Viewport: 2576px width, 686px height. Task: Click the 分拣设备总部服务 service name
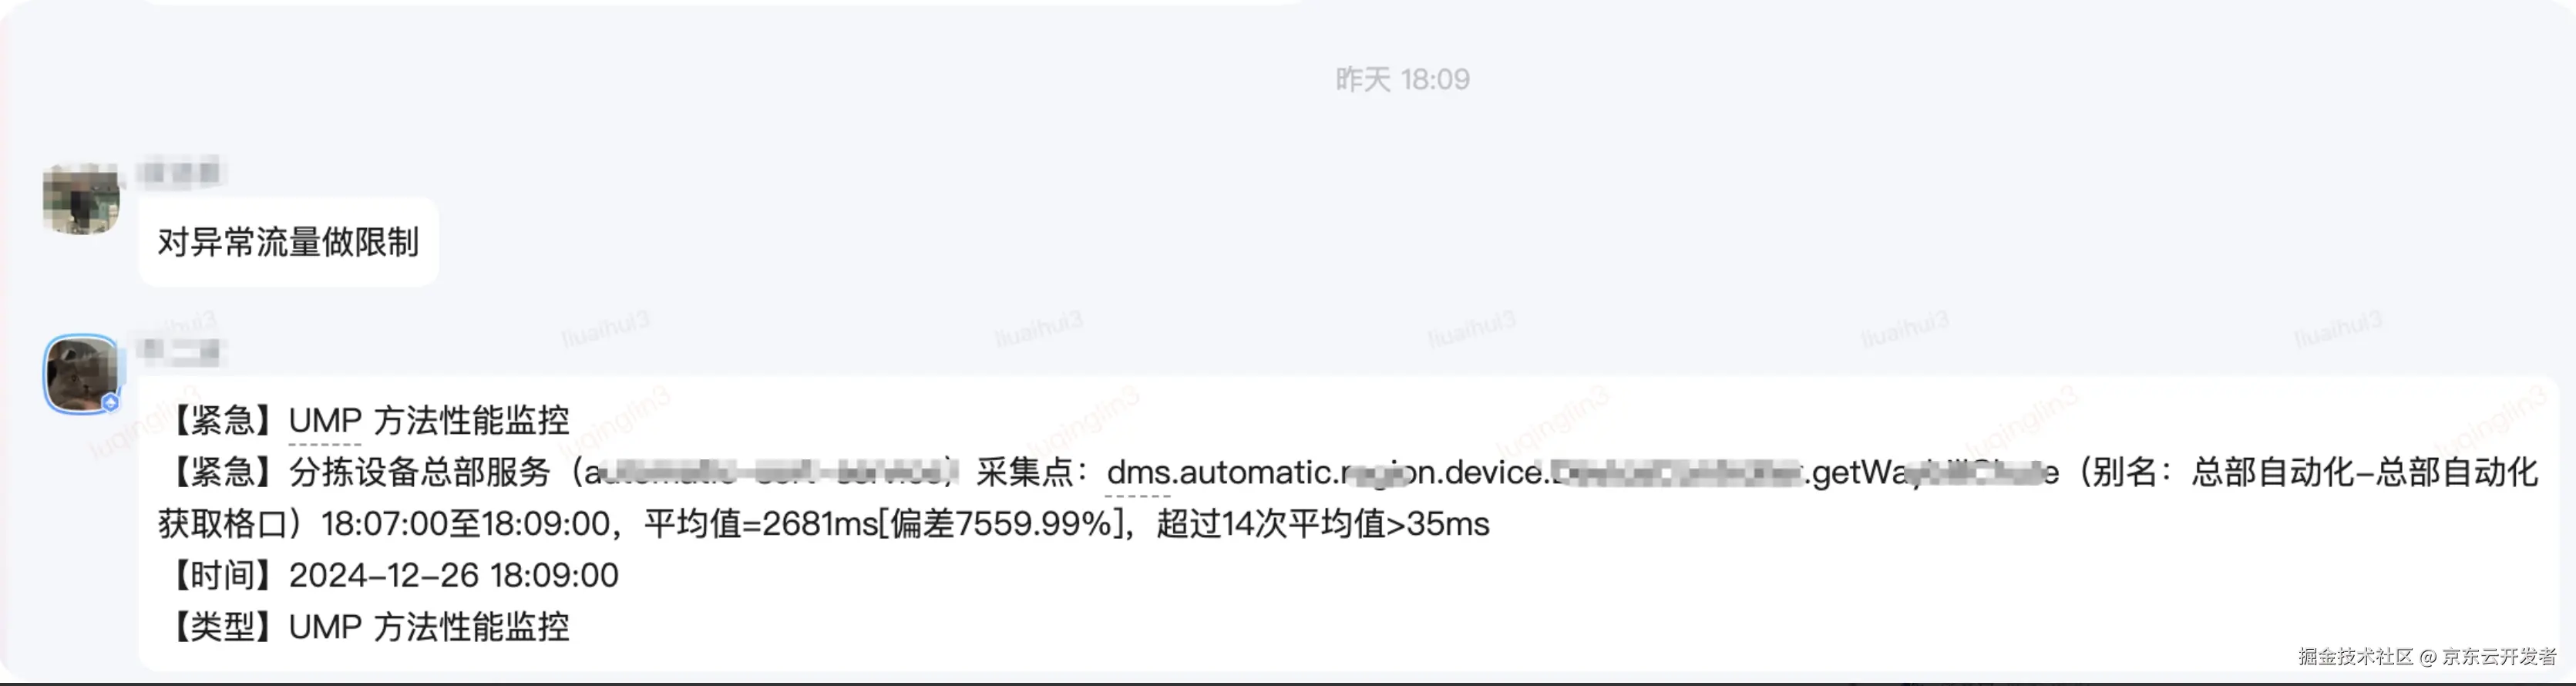click(420, 472)
